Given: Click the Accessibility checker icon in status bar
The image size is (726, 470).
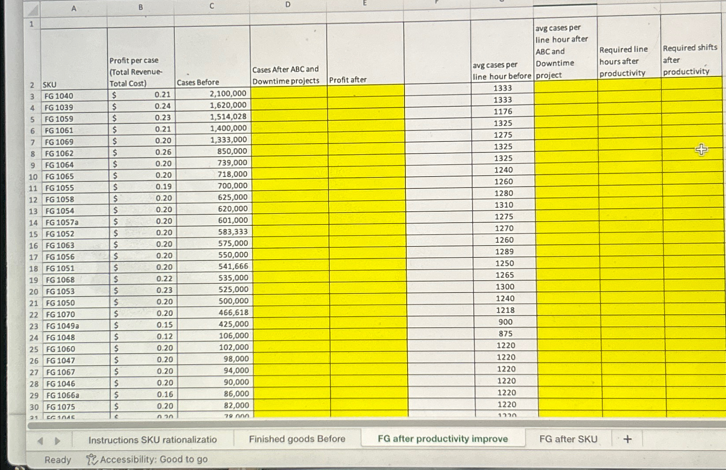Looking at the screenshot, I should (x=91, y=459).
